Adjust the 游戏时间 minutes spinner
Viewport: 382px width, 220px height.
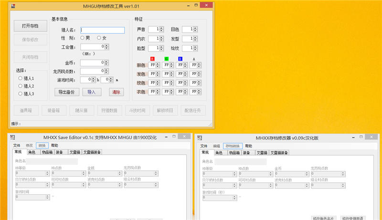tap(111, 80)
